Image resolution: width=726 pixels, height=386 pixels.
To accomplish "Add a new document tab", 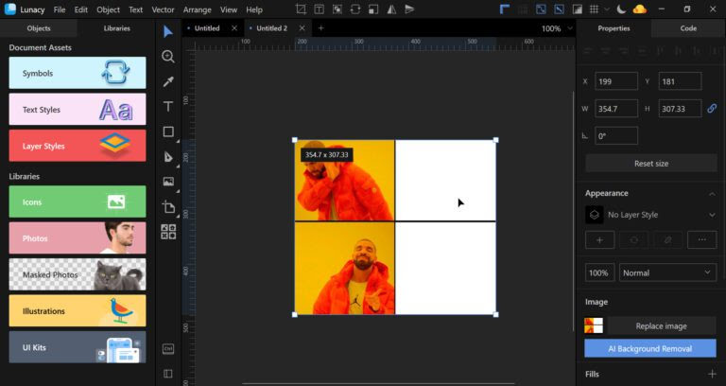I will tap(320, 28).
